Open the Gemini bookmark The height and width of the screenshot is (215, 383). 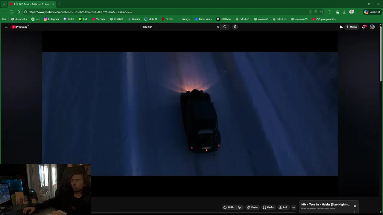(x=134, y=19)
